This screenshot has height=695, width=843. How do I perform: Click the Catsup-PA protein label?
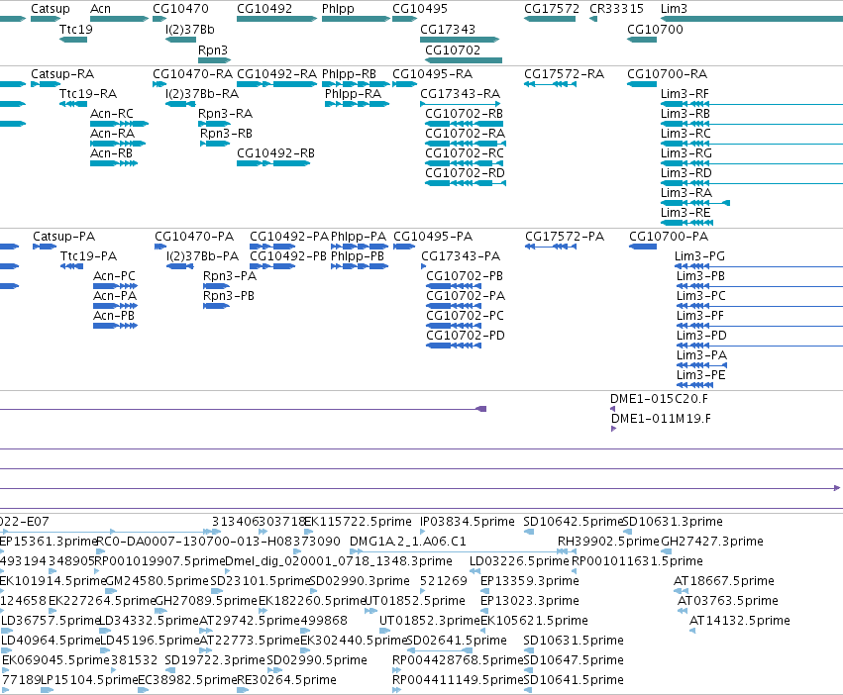click(64, 237)
